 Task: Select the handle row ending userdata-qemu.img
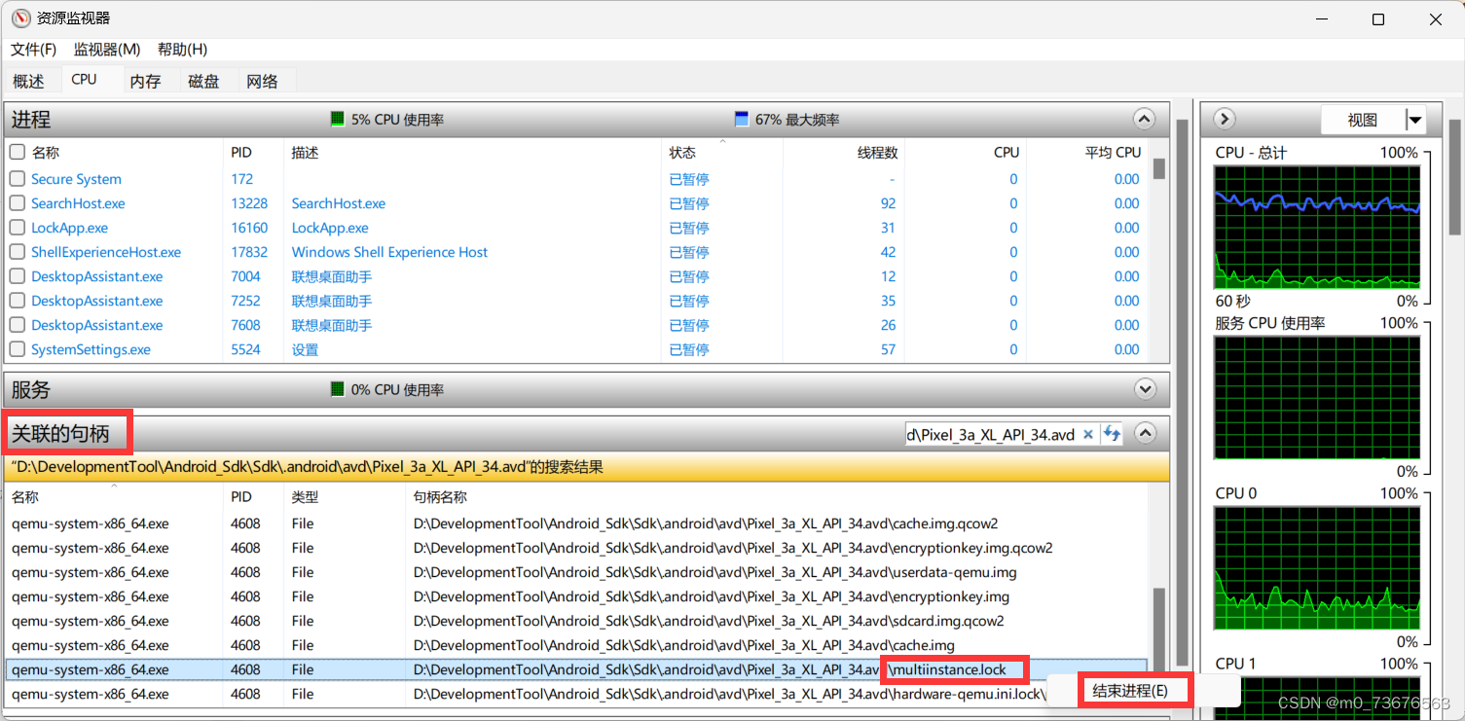click(x=576, y=572)
